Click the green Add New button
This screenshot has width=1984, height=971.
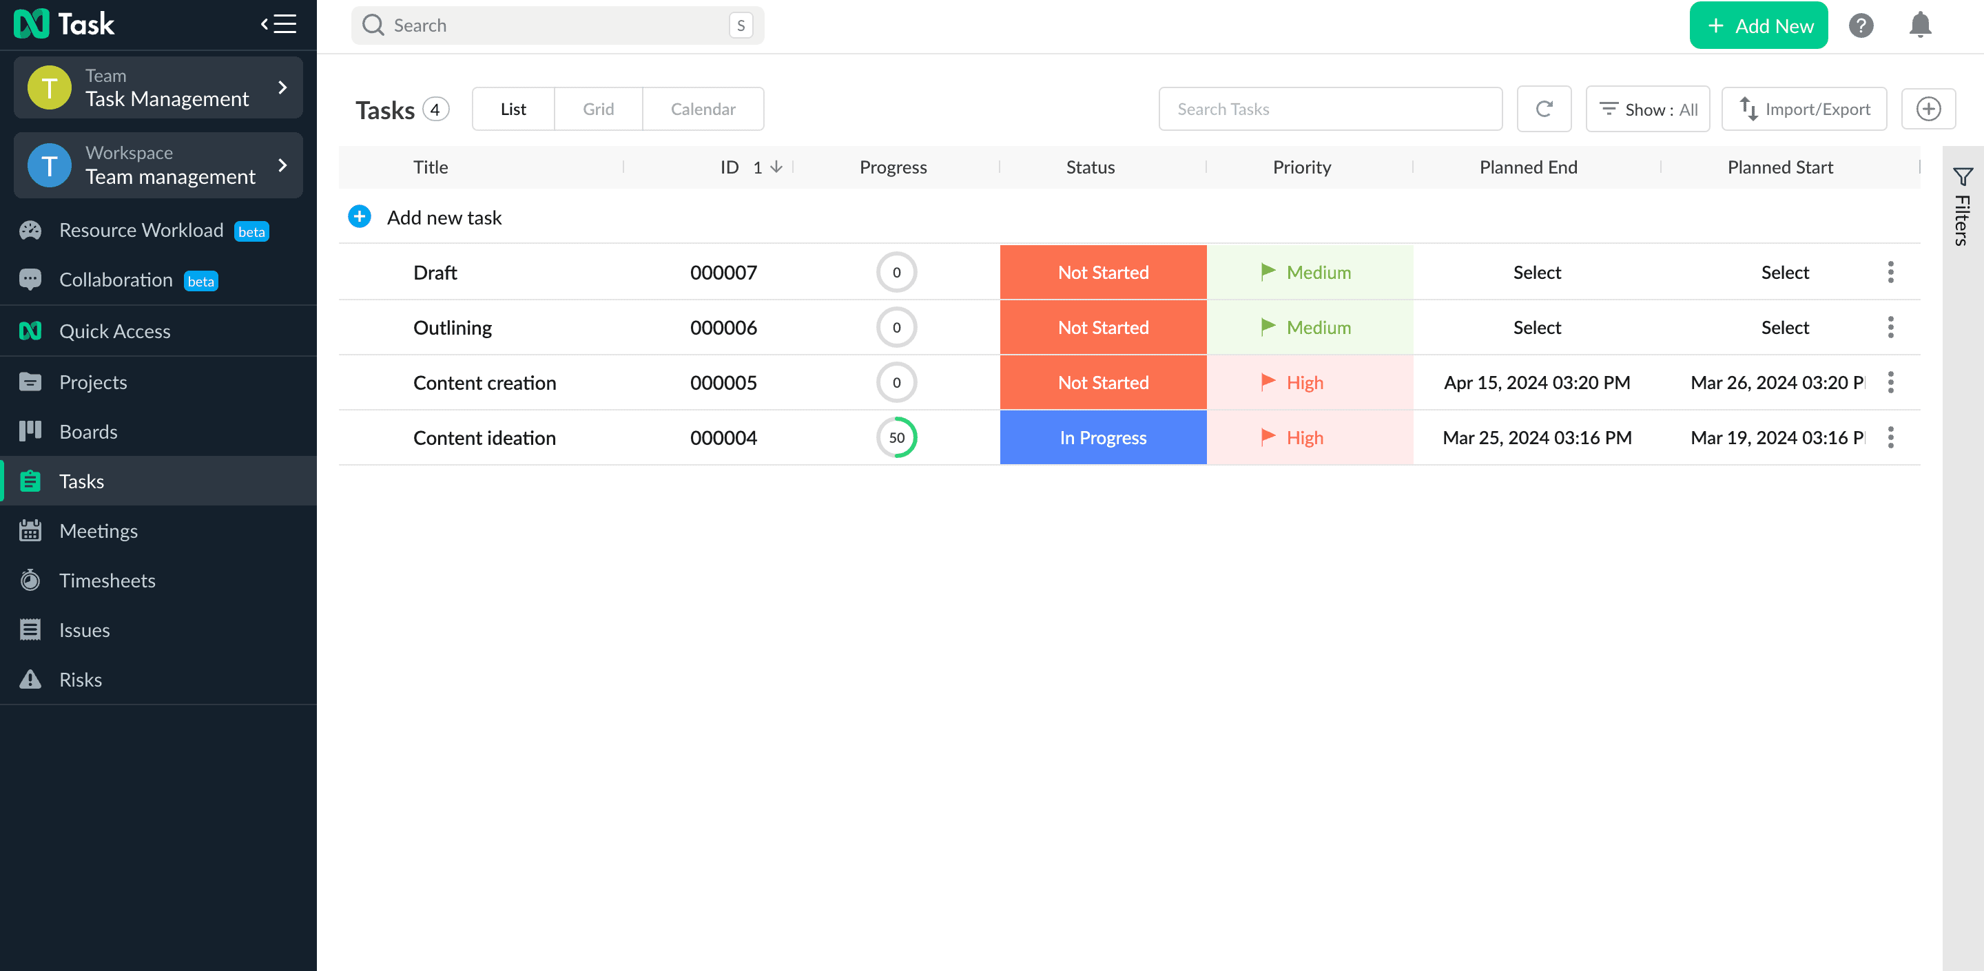[1758, 25]
